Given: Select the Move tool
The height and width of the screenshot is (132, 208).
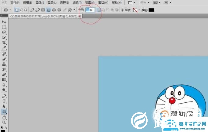Looking at the screenshot, I should click(4, 22).
